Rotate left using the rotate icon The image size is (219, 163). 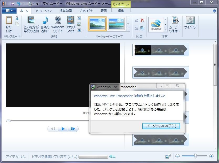point(137,21)
